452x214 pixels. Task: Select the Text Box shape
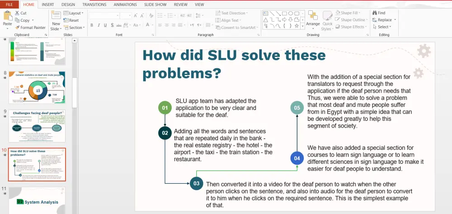tap(265, 13)
